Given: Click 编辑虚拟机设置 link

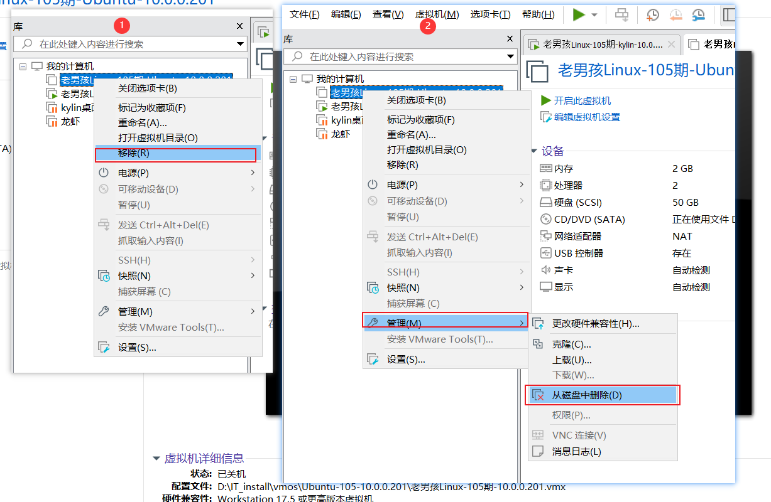Looking at the screenshot, I should [587, 117].
